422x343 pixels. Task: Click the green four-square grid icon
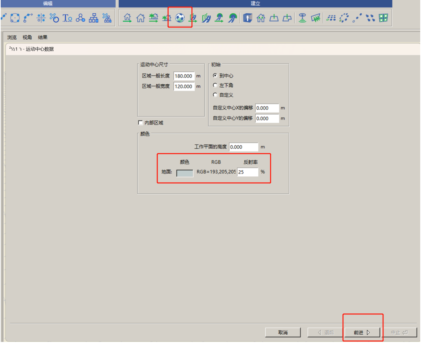[x=383, y=18]
